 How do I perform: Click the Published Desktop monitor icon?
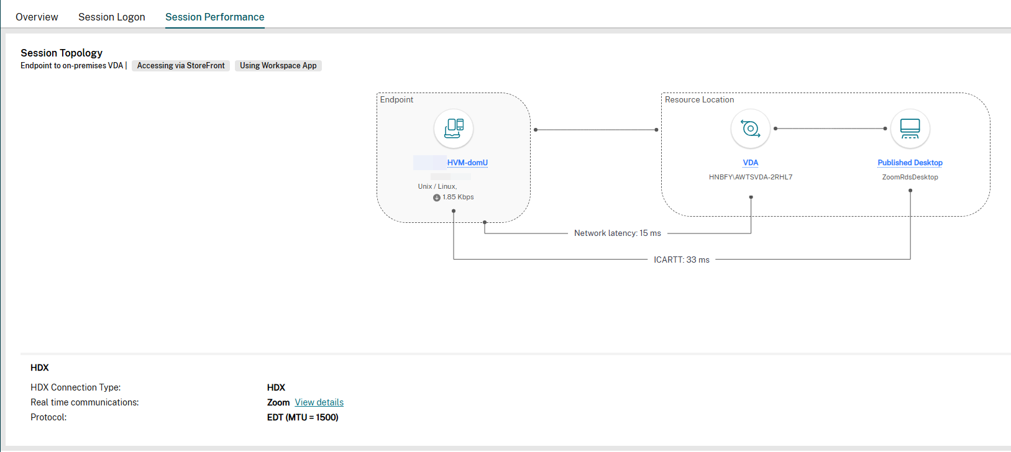(910, 129)
